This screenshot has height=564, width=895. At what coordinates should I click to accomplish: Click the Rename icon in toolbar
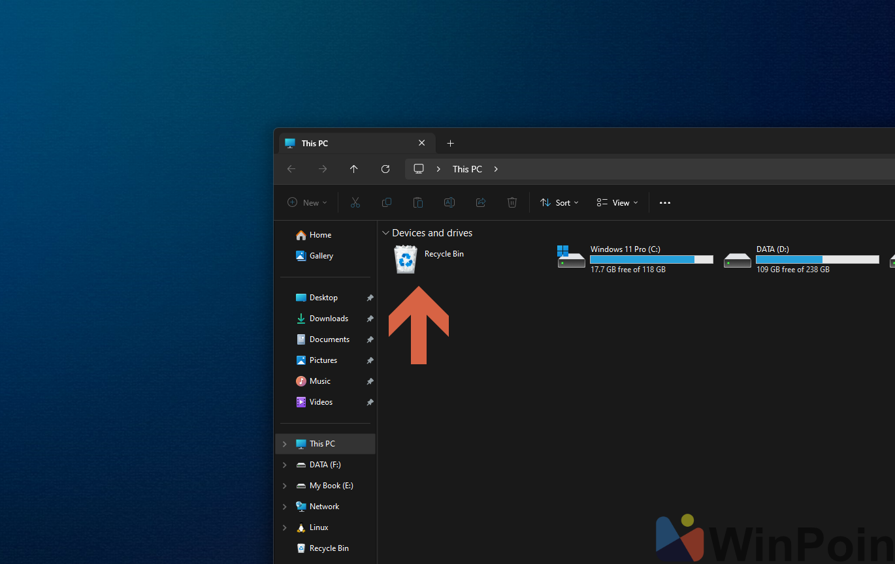(x=449, y=203)
